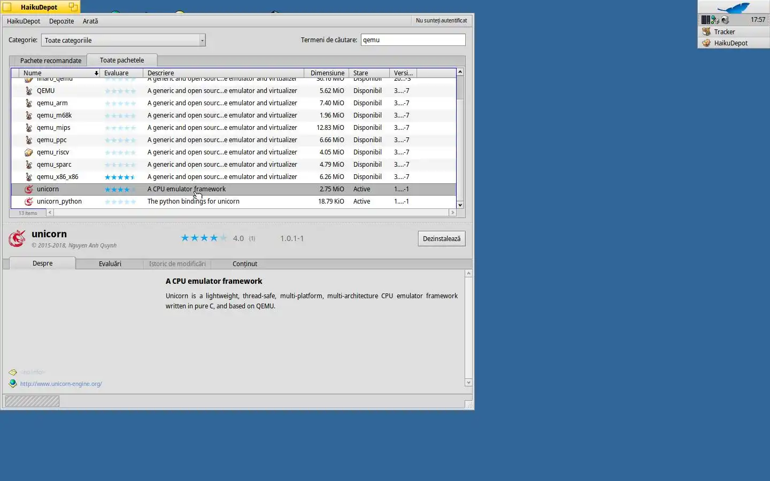The height and width of the screenshot is (481, 770).
Task: Sort the list by the Nume column
Action: click(x=59, y=73)
